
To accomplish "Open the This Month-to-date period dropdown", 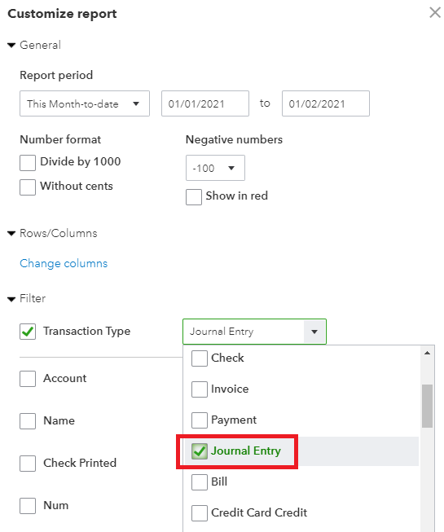I will click(85, 103).
